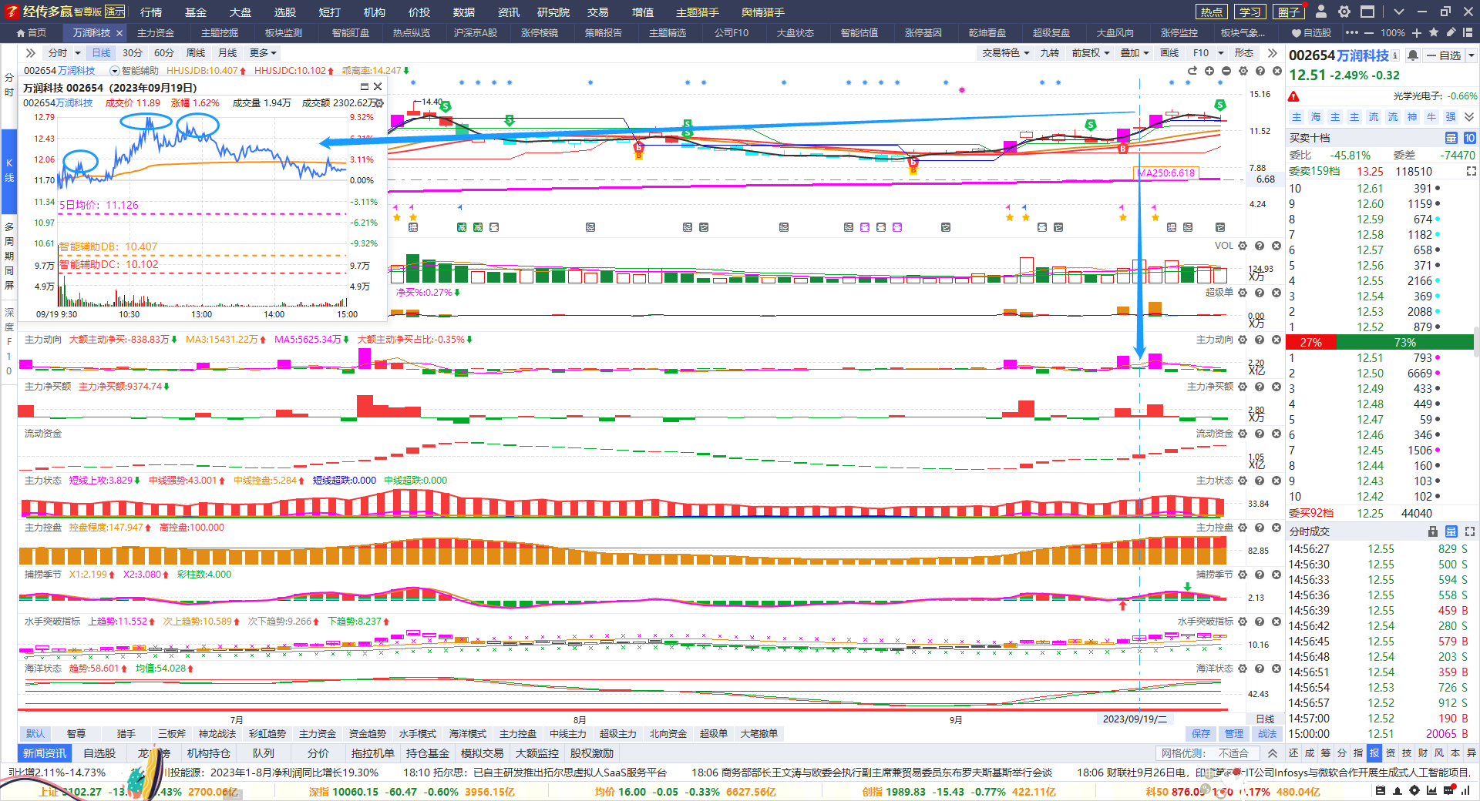Open the user account icon
Image resolution: width=1480 pixels, height=801 pixels.
click(1321, 12)
